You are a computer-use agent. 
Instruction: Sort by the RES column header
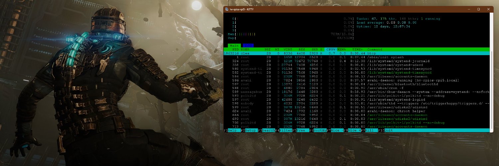tap(302, 49)
